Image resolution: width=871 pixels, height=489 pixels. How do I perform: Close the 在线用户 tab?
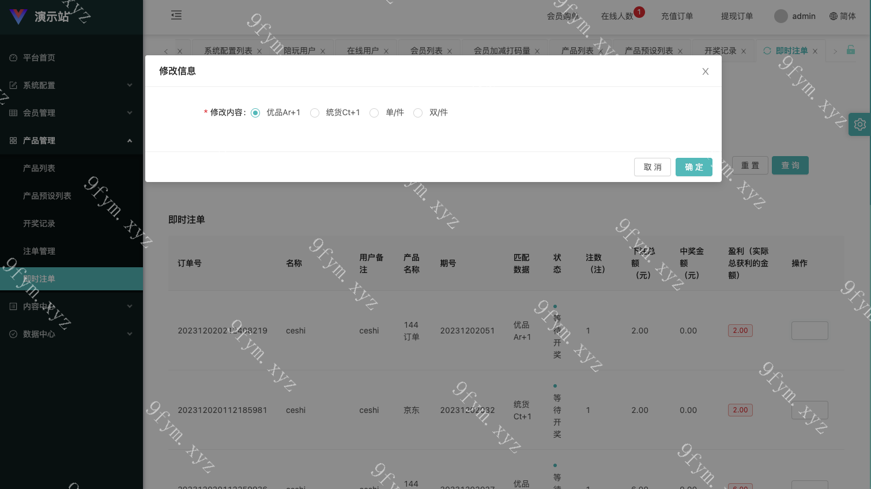[386, 51]
